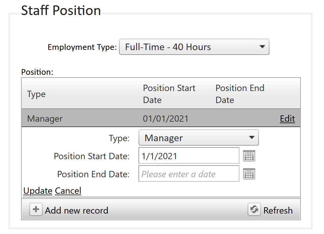Sort by the Type column header
The image size is (324, 234).
click(36, 94)
